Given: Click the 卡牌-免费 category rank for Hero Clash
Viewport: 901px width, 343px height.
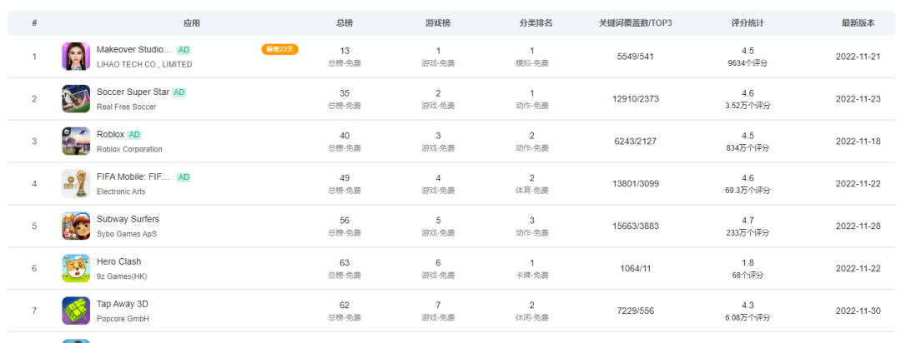Looking at the screenshot, I should pos(532,276).
